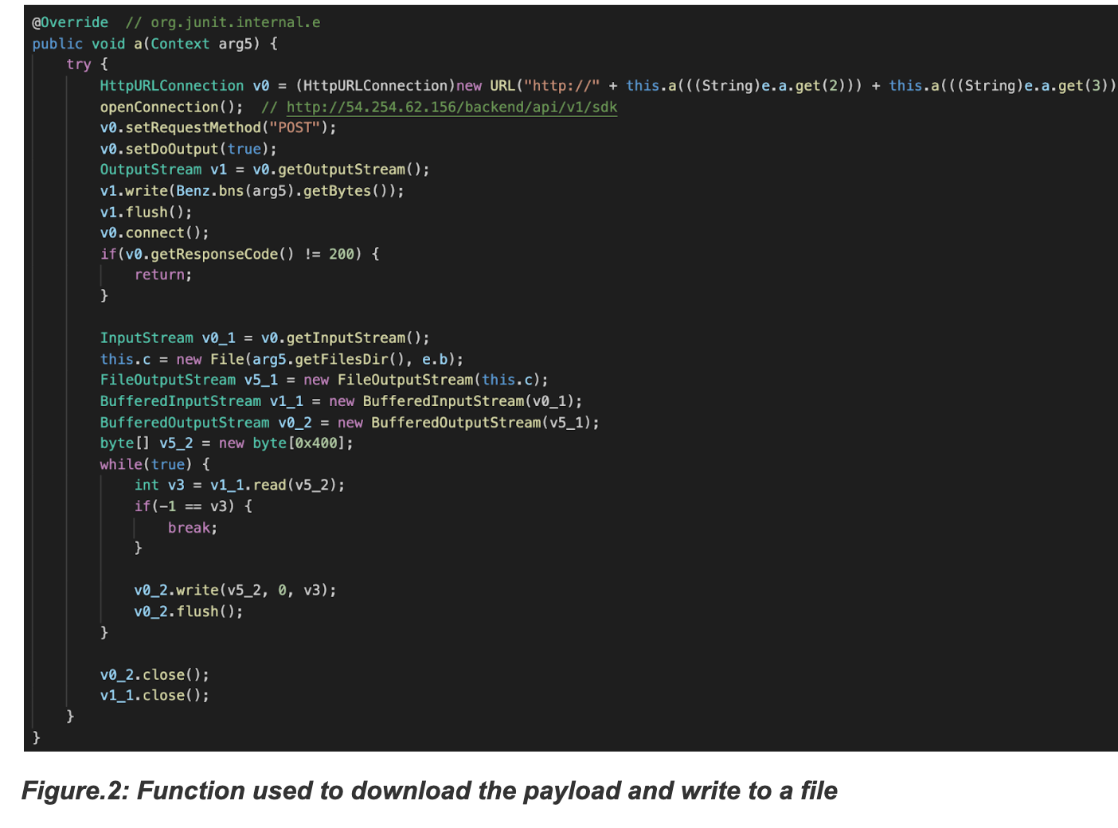Image resolution: width=1118 pixels, height=828 pixels.
Task: Click the if(-1 == v3) line
Action: 193,506
